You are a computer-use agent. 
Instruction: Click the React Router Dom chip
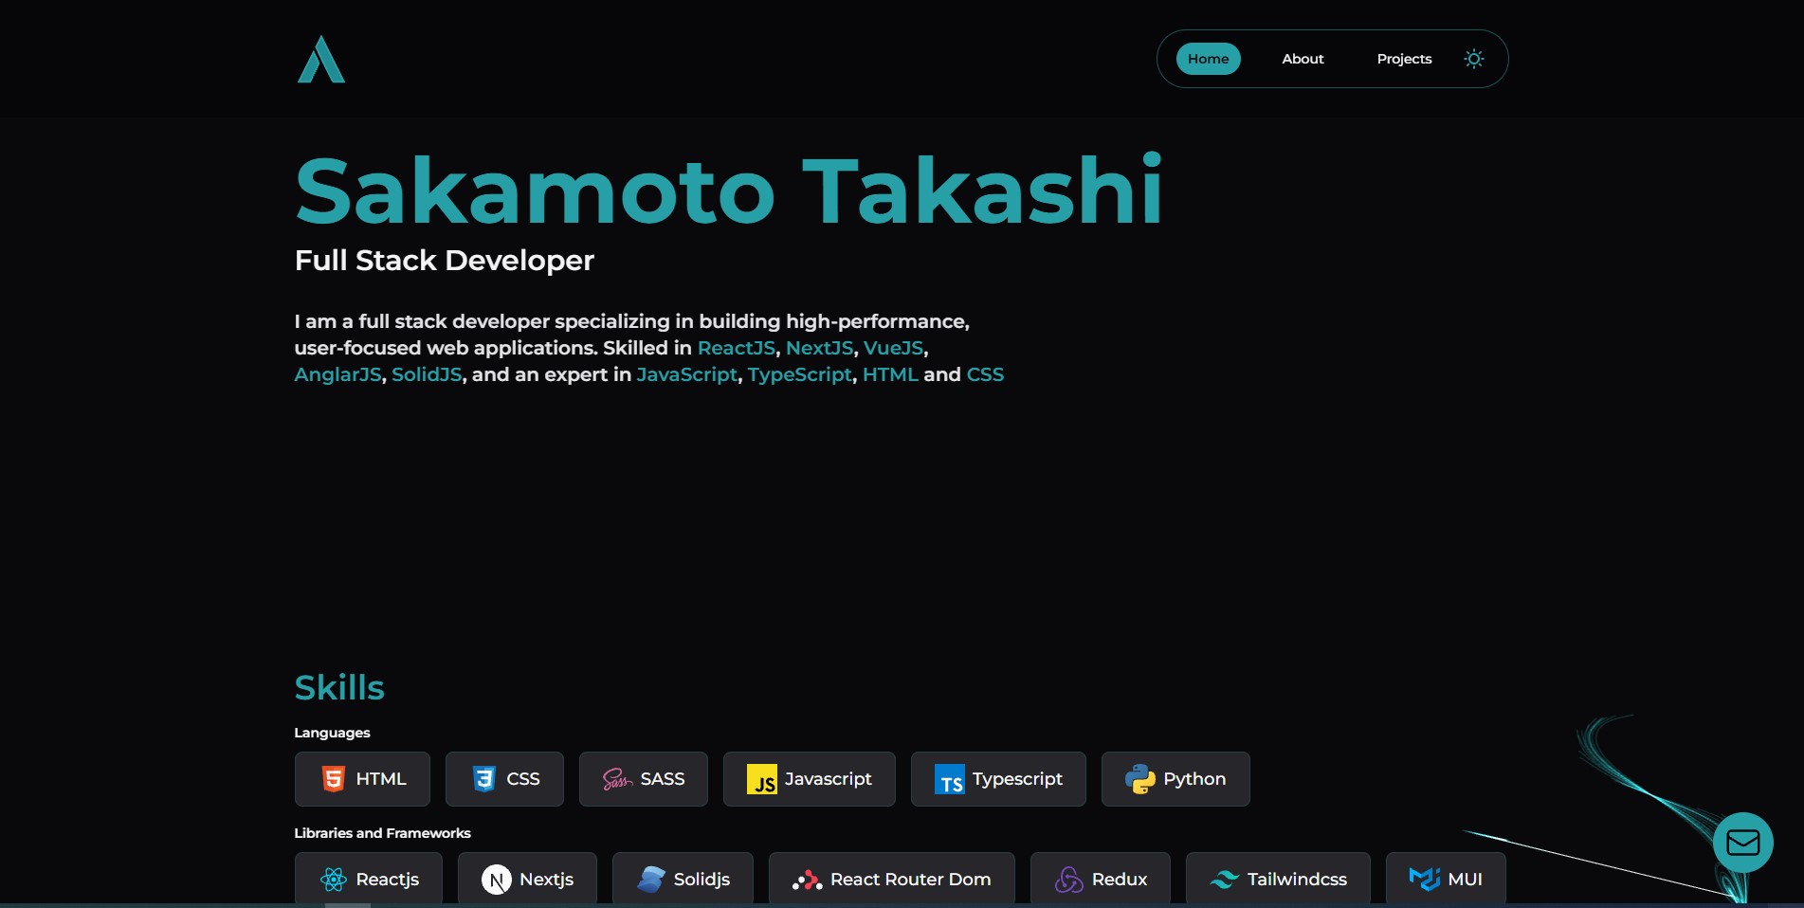891,880
